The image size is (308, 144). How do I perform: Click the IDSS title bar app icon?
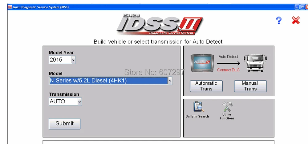(x=10, y=7)
